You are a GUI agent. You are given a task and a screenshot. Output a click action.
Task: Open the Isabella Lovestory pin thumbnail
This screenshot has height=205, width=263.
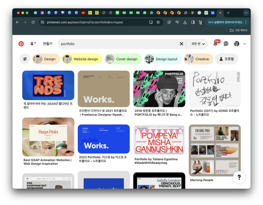coord(159,181)
